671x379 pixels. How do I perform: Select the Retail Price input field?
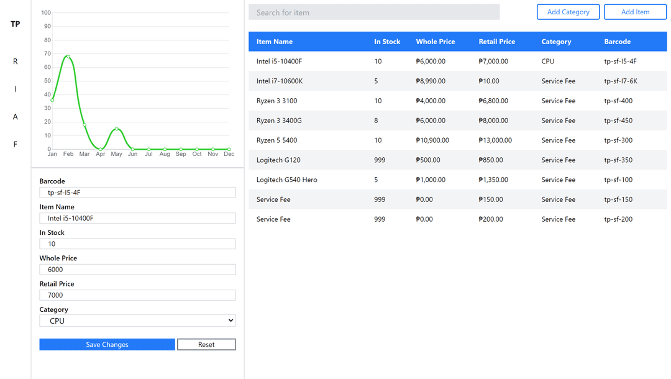(137, 295)
